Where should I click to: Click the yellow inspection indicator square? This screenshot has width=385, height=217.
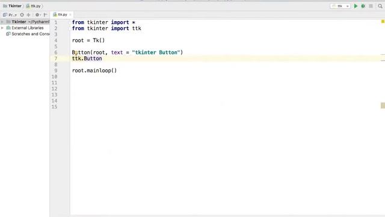(383, 22)
